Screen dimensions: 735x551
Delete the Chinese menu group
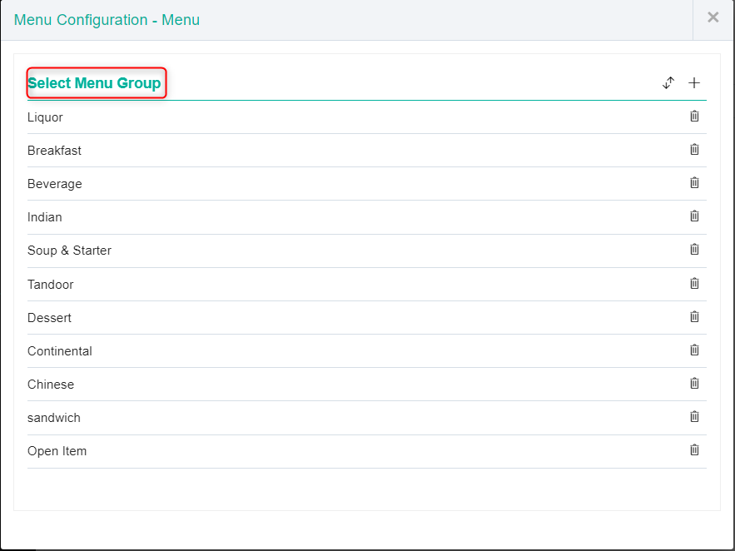tap(695, 383)
